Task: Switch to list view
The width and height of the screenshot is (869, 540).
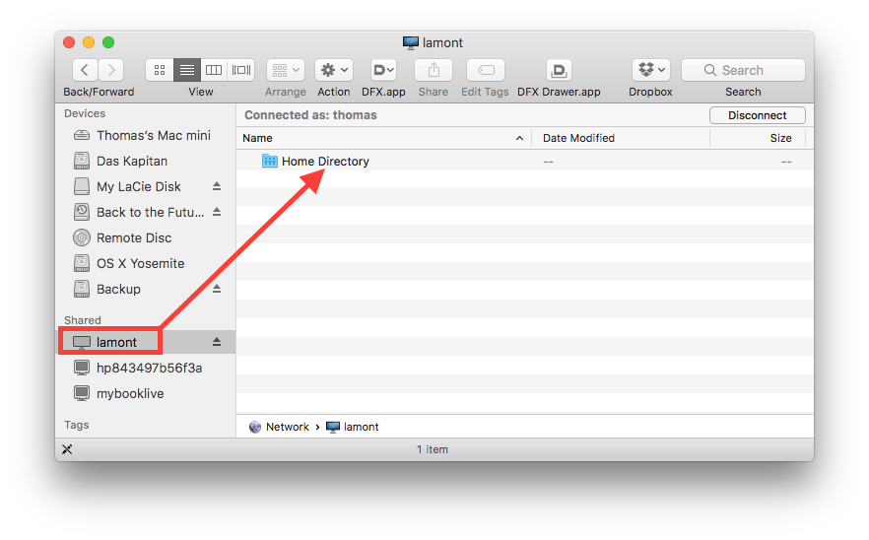Action: click(x=187, y=70)
